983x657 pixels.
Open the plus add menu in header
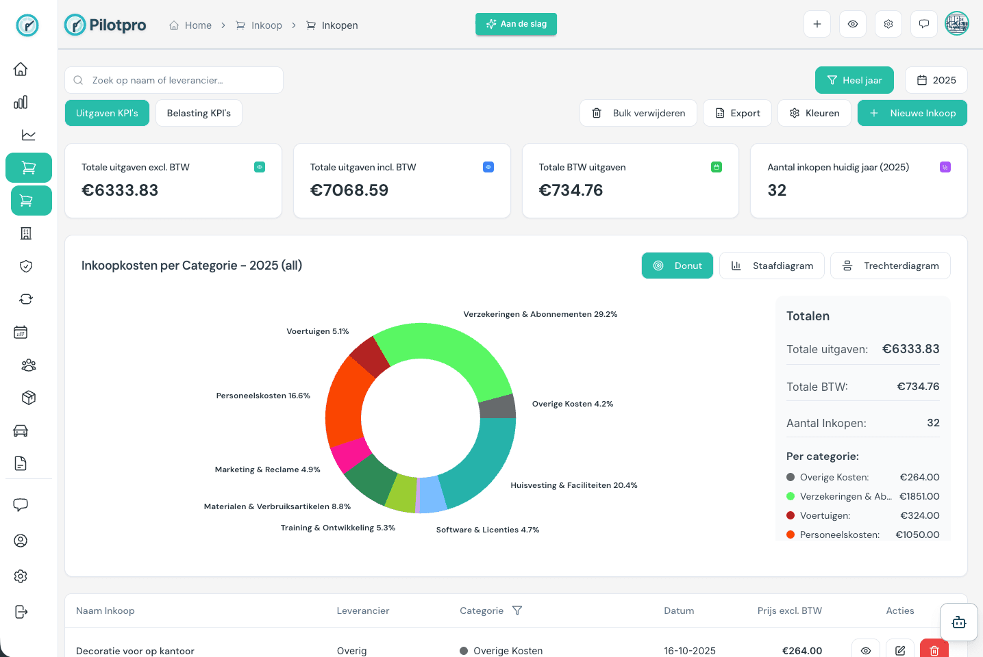[x=817, y=24]
